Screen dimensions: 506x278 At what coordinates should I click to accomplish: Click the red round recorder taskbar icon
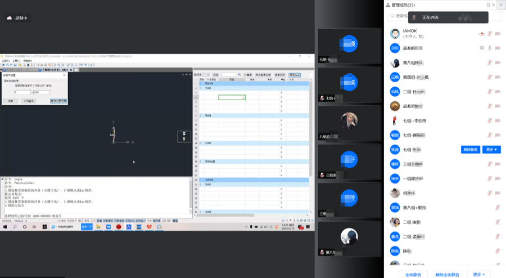pyautogui.click(x=119, y=227)
